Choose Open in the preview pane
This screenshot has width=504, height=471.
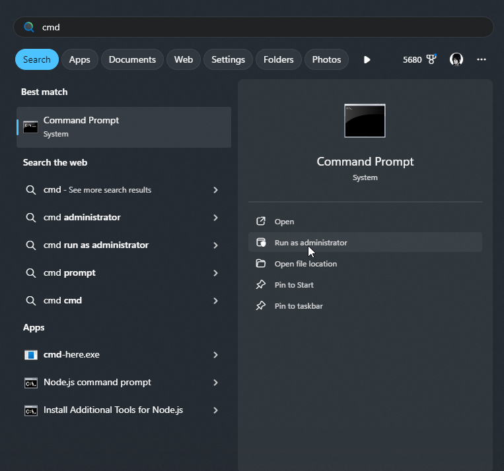click(x=365, y=222)
